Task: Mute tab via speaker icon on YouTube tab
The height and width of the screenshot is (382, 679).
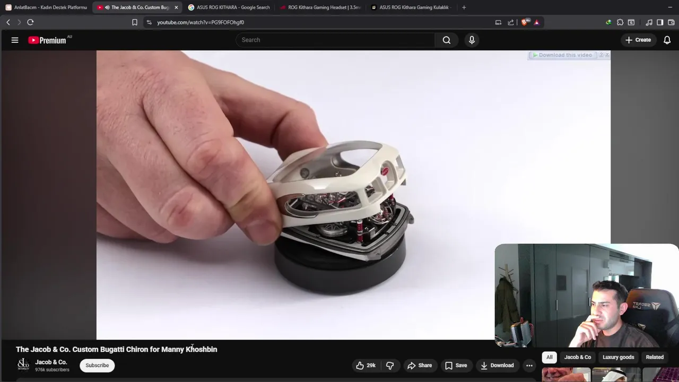Action: [107, 7]
